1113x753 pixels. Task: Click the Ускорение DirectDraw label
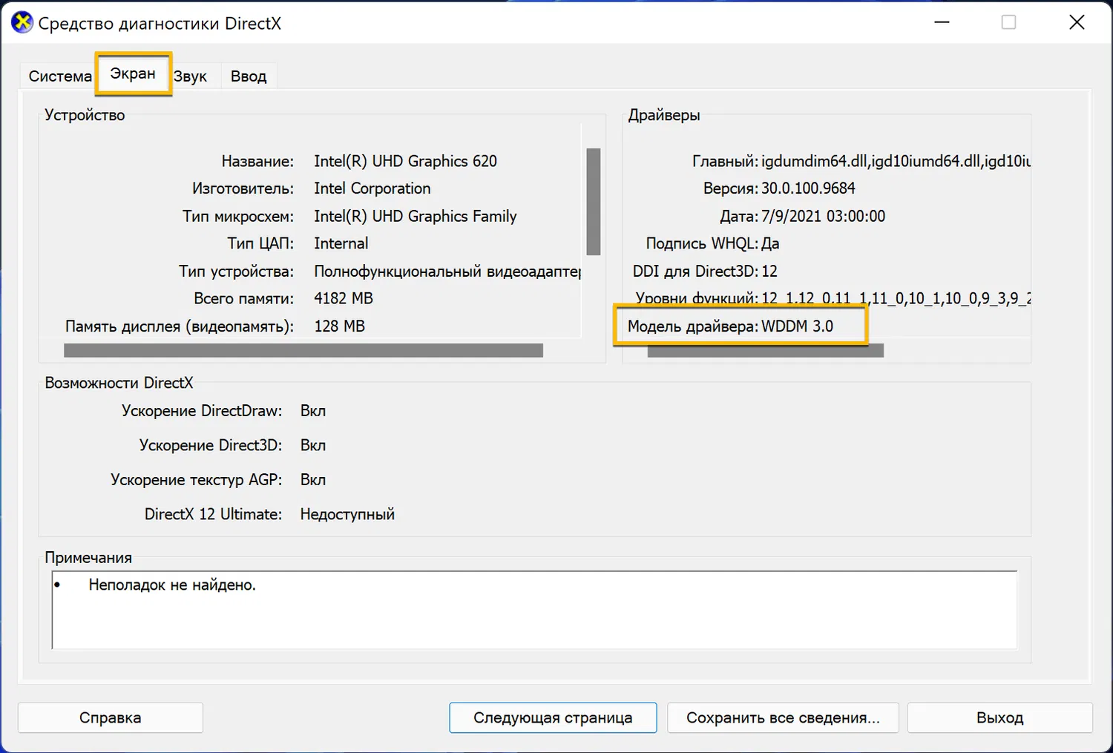(x=202, y=410)
